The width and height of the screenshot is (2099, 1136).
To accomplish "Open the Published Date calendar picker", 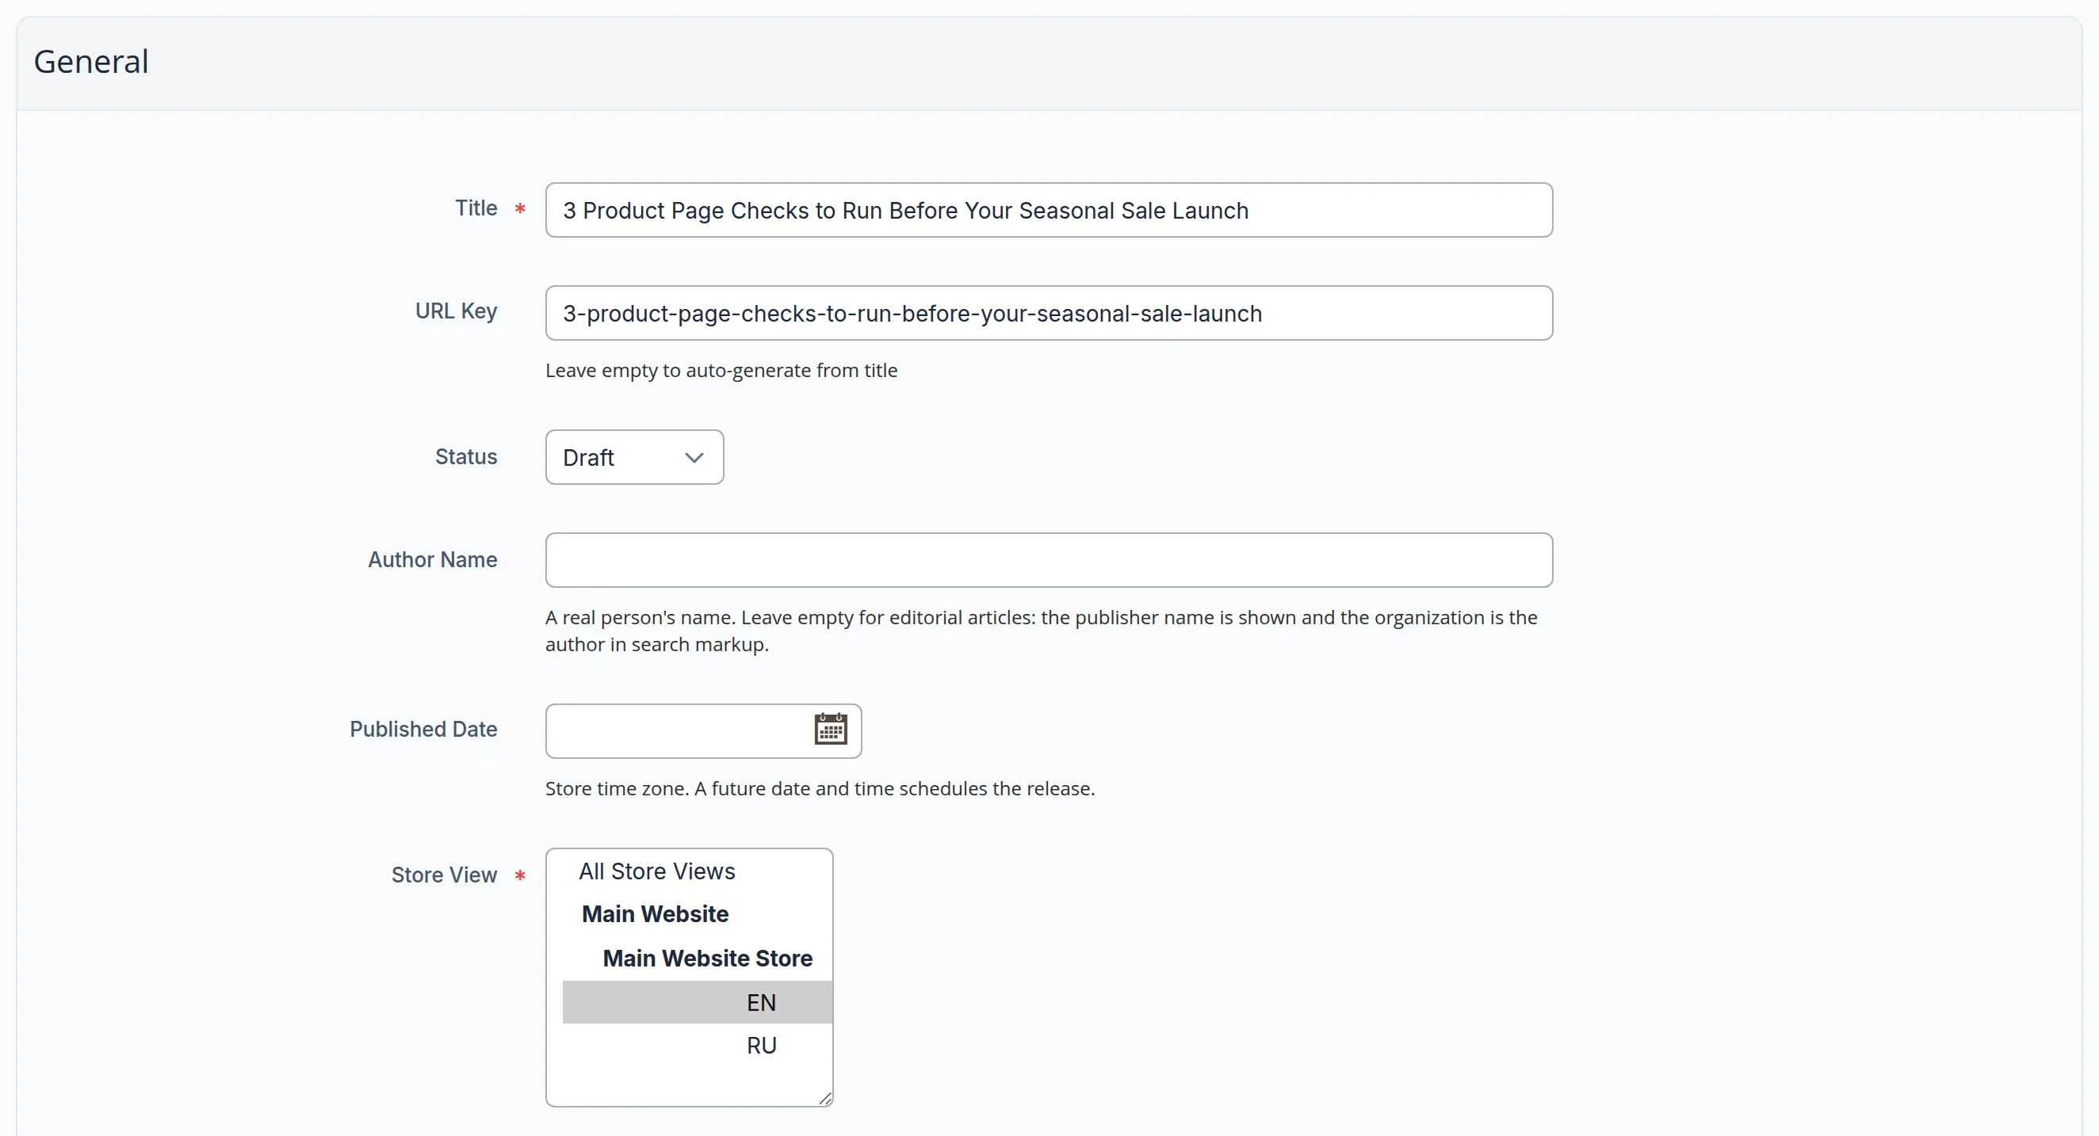I will (x=830, y=730).
